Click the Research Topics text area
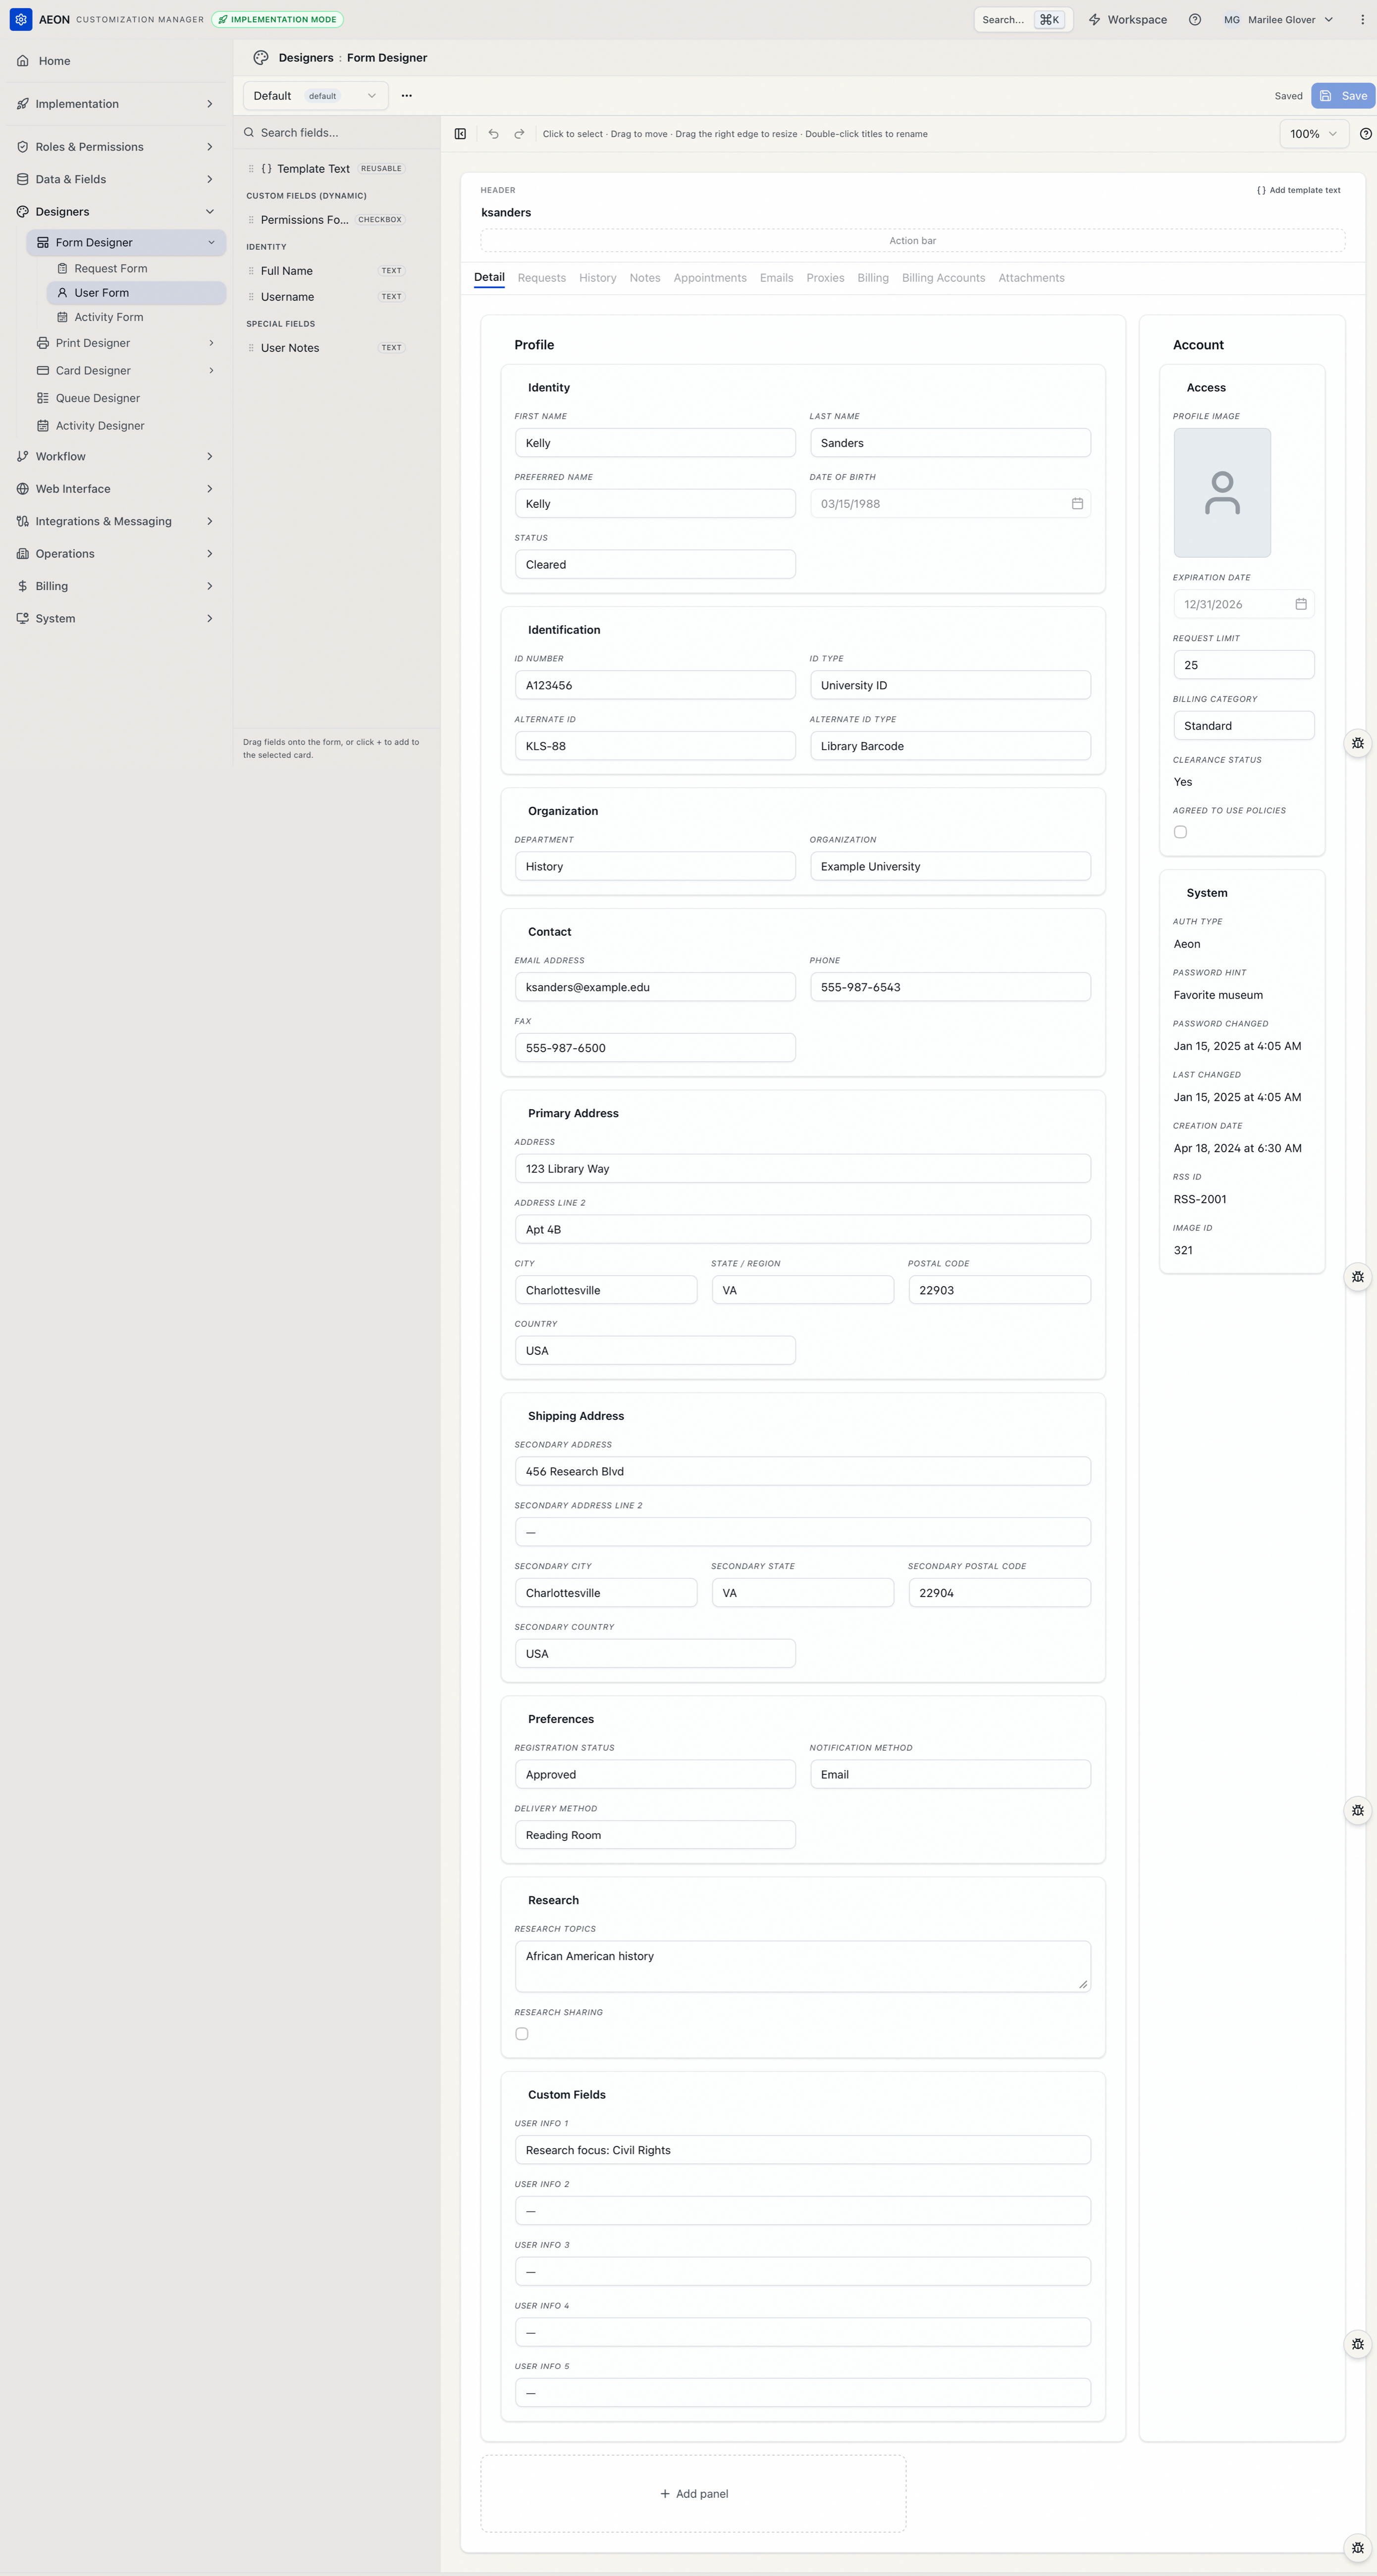 pos(802,1966)
